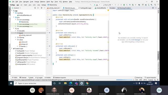Screen dimensions: 168x95
Task: Click the override gutter icon beside onStart
Action: [x=50, y=33]
